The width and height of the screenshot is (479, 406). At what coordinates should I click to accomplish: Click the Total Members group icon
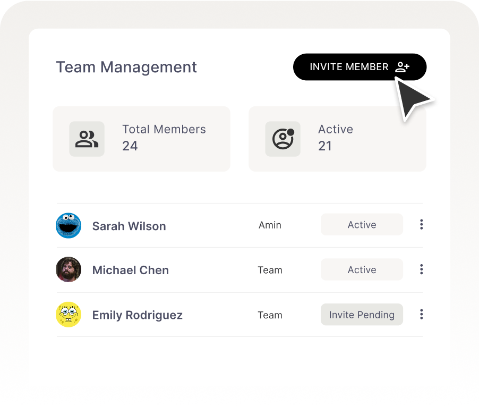point(87,139)
